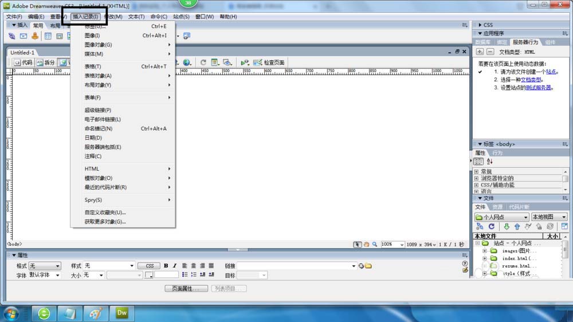Viewport: 573px width, 322px height.
Task: Expand the images folder in Files panel
Action: [x=485, y=251]
